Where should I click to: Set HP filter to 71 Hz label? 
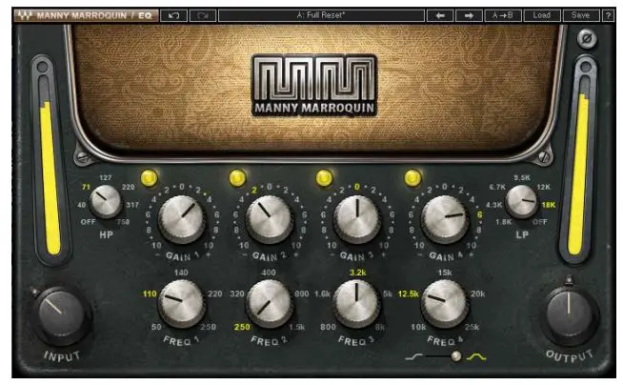(87, 187)
